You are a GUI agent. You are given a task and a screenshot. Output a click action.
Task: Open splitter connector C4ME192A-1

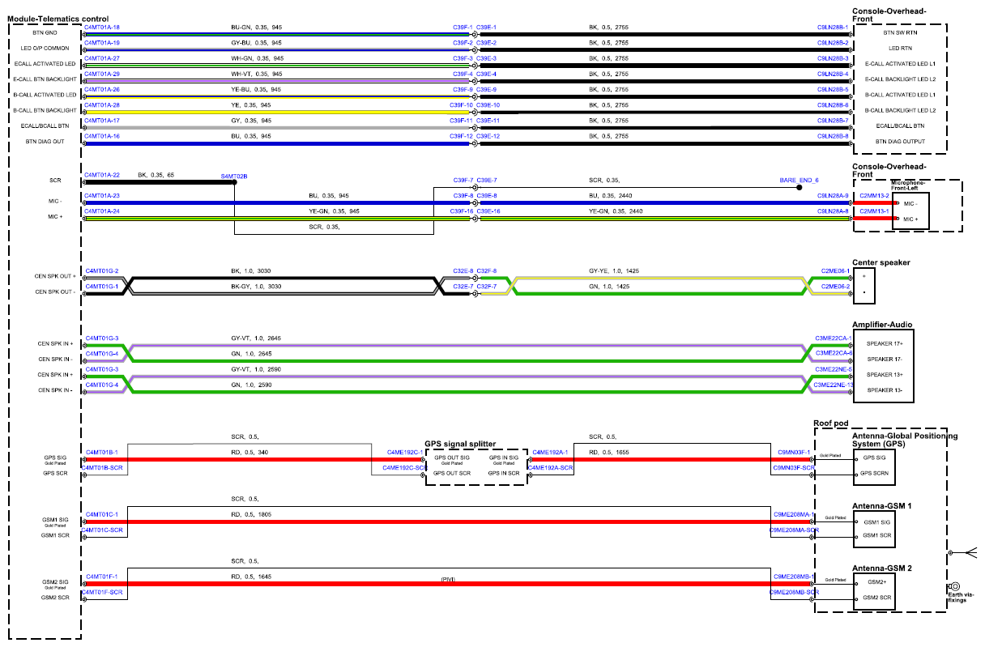pos(549,453)
